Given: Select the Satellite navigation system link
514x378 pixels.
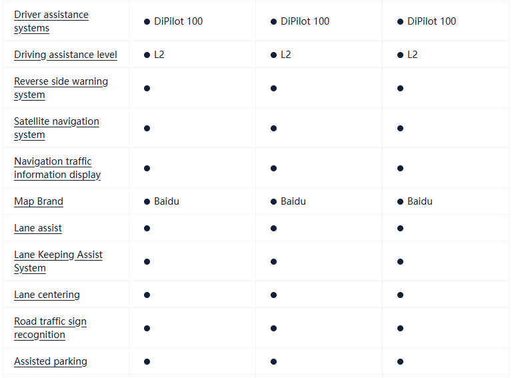Looking at the screenshot, I should pyautogui.click(x=57, y=128).
